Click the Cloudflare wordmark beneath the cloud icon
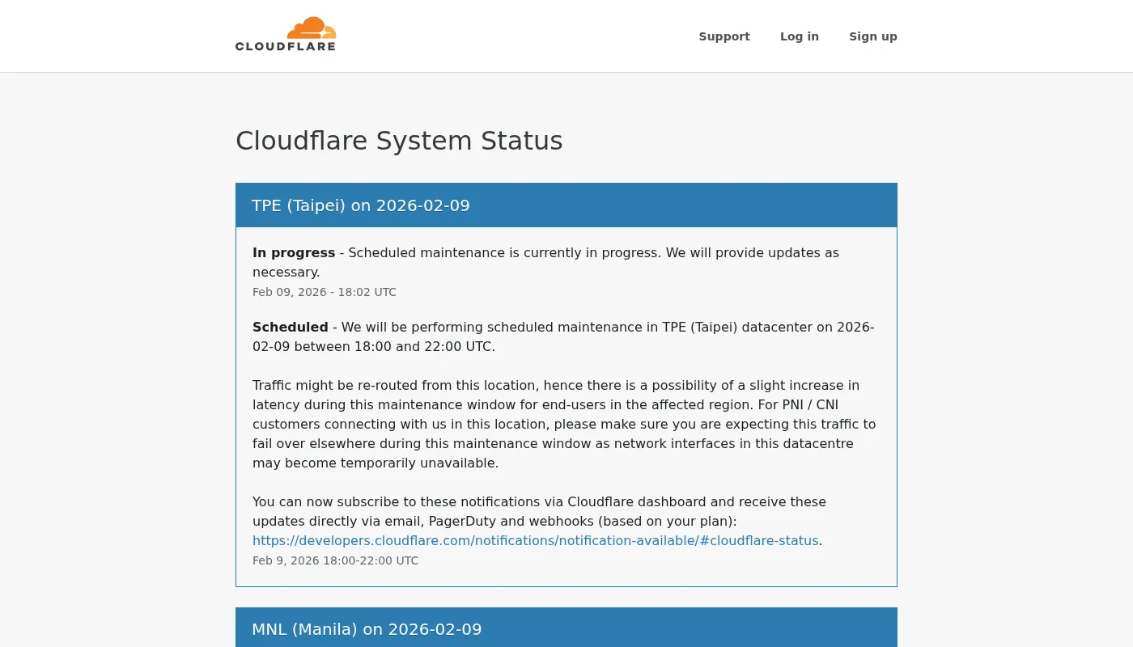1133x647 pixels. tap(285, 45)
